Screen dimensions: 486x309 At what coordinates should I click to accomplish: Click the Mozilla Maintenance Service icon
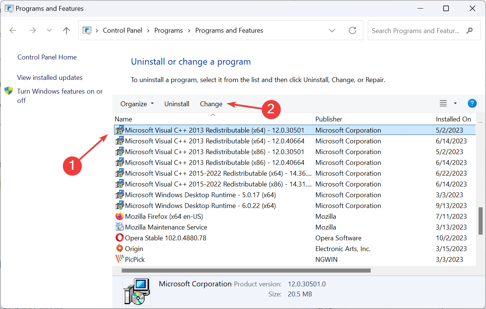tap(119, 227)
